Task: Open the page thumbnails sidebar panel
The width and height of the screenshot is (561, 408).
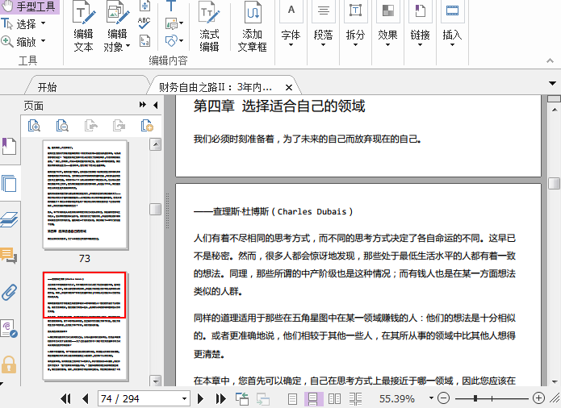Action: 9,183
